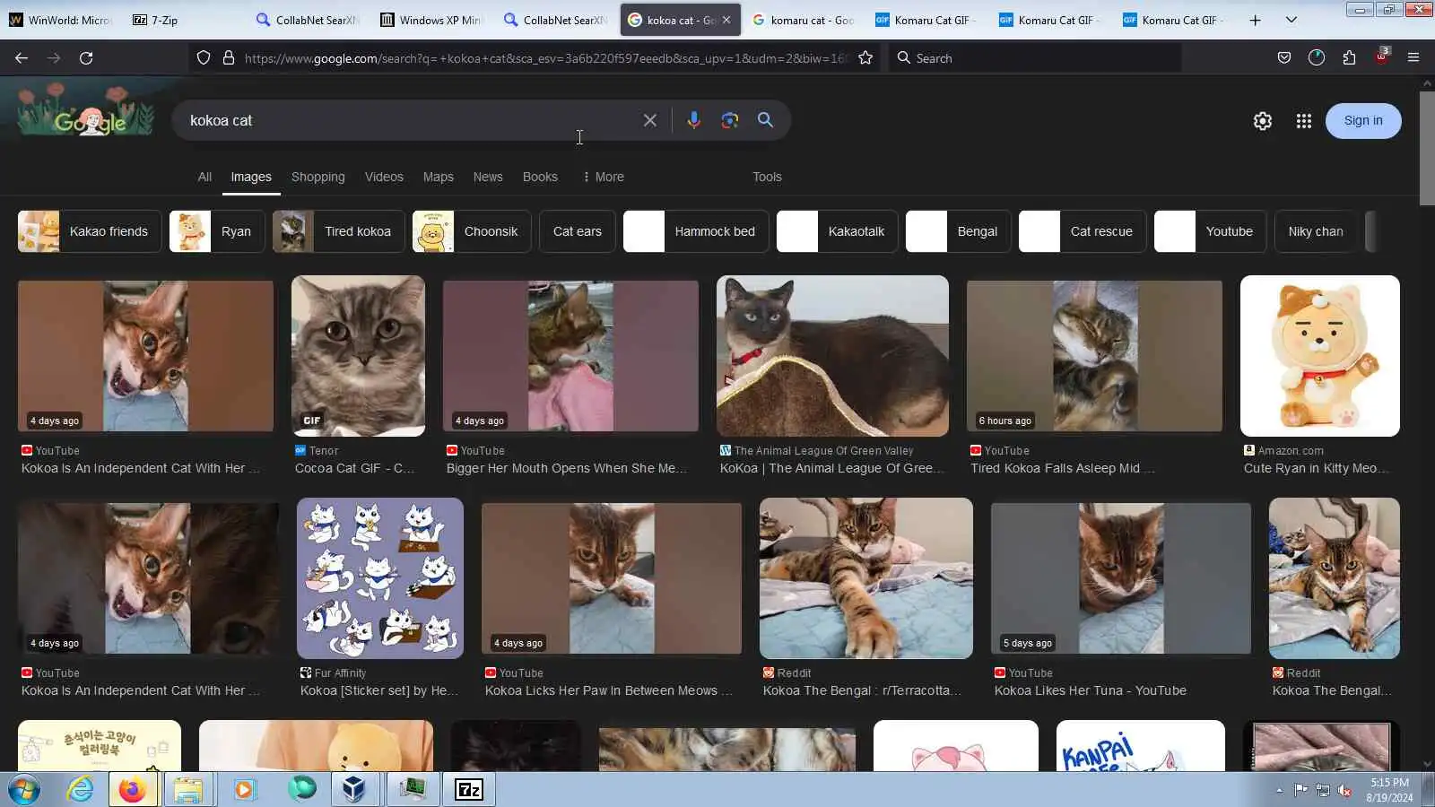Viewport: 1435px width, 807px height.
Task: Open 'Bigger Her Mouth Opens' video link
Action: coord(567,468)
